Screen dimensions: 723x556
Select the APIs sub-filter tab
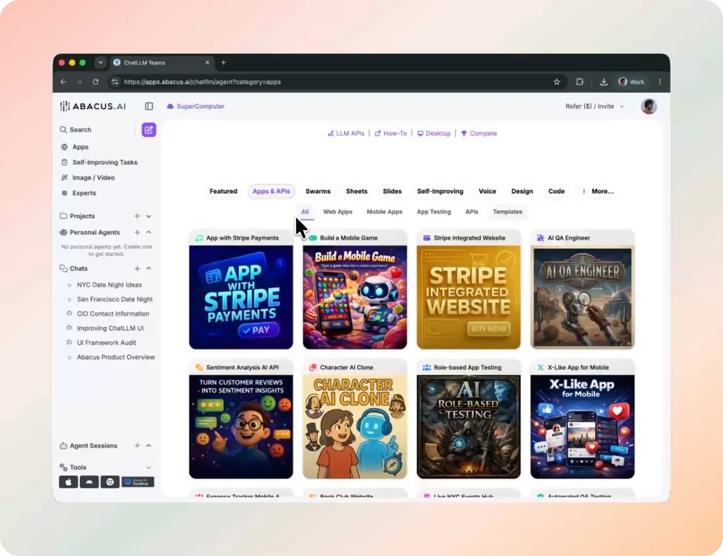click(x=471, y=212)
